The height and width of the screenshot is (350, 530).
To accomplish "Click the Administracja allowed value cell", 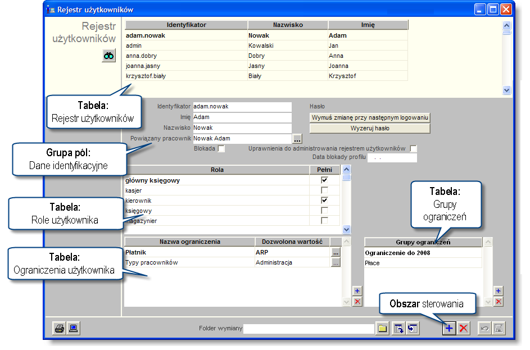I will [x=292, y=262].
